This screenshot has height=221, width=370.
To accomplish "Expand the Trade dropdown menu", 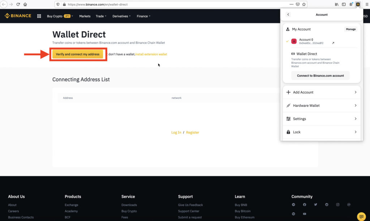I will tap(101, 16).
